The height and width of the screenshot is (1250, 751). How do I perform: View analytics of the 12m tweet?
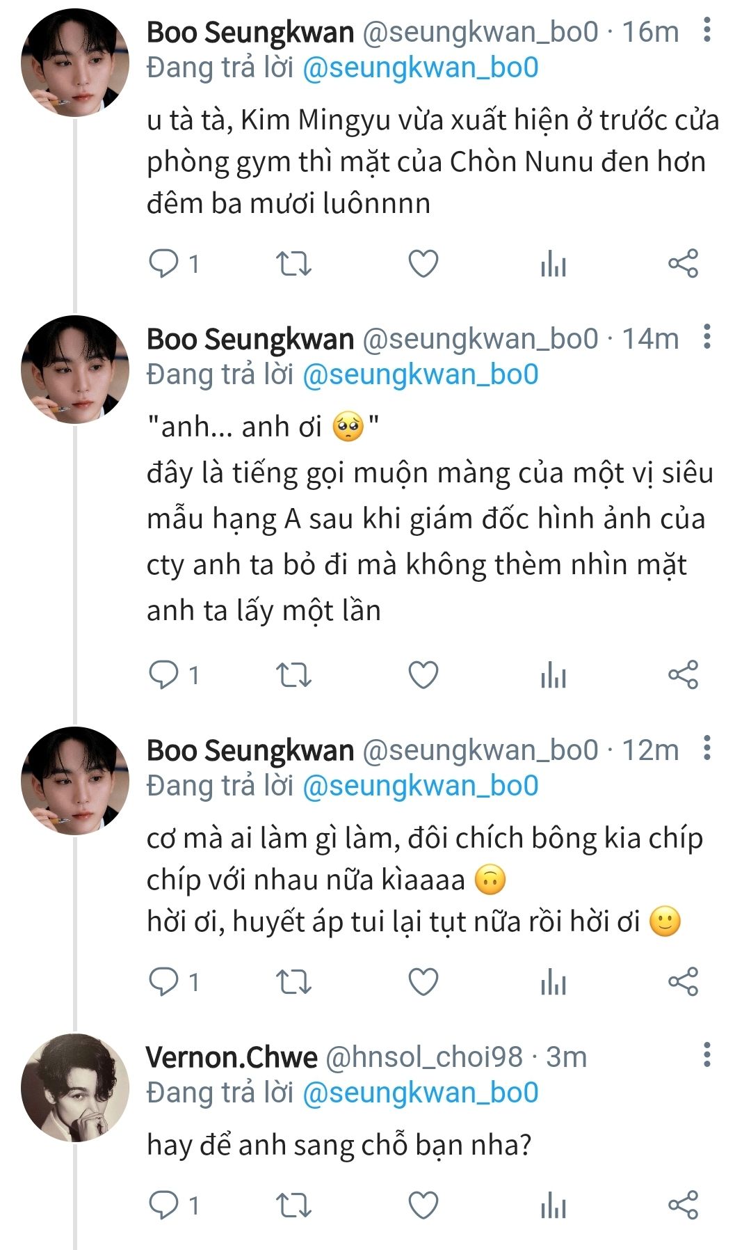pos(554,982)
